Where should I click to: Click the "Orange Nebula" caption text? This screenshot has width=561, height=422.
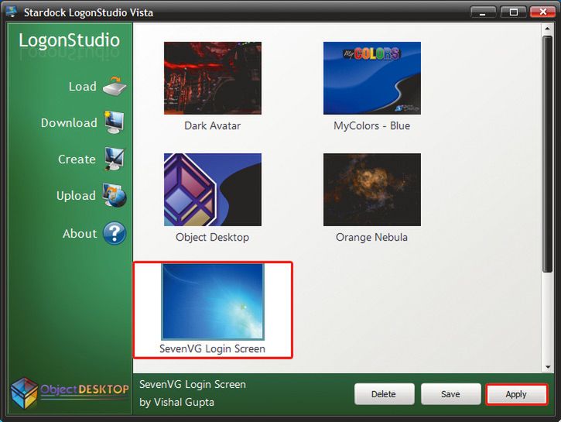click(371, 237)
